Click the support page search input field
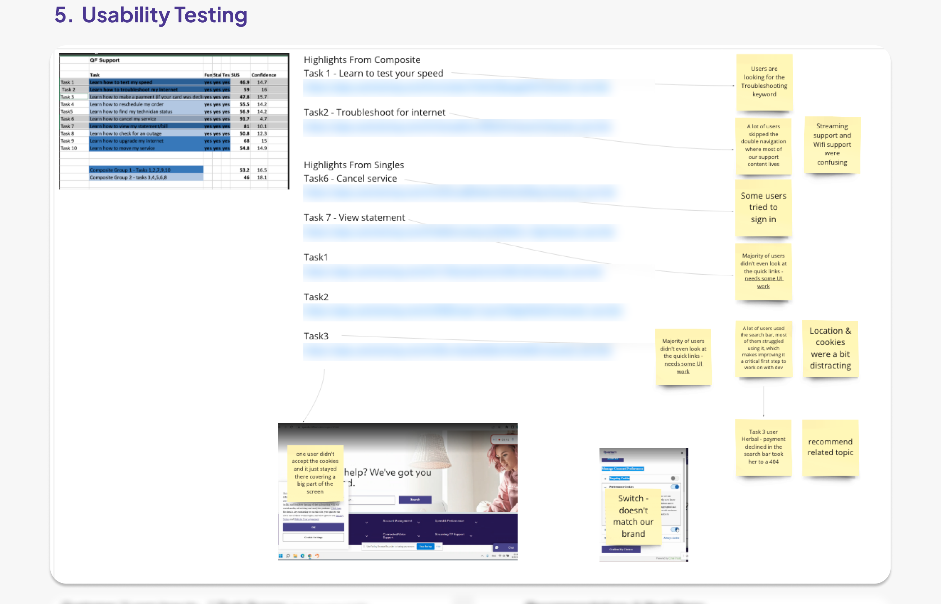The width and height of the screenshot is (941, 604). tap(371, 500)
